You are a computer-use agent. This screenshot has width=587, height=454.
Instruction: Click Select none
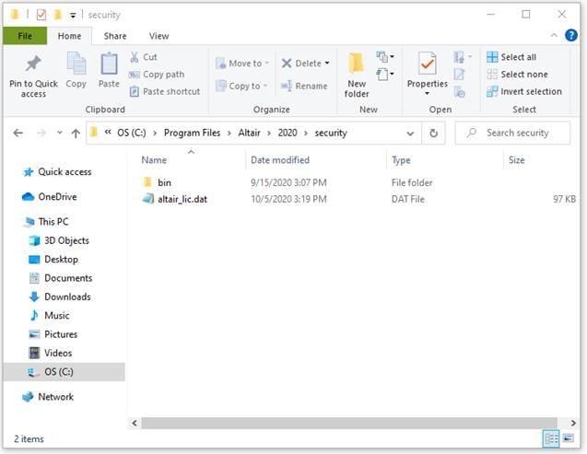tap(517, 75)
